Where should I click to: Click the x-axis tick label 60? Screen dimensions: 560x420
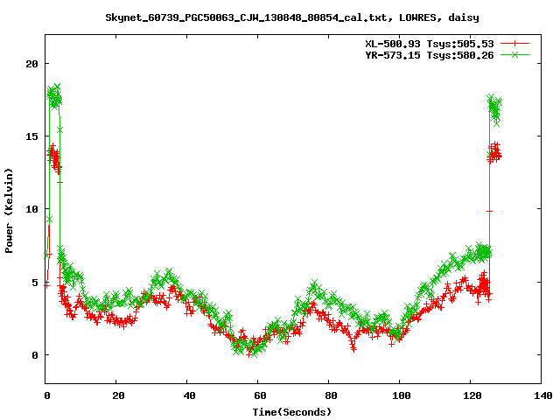pos(260,395)
